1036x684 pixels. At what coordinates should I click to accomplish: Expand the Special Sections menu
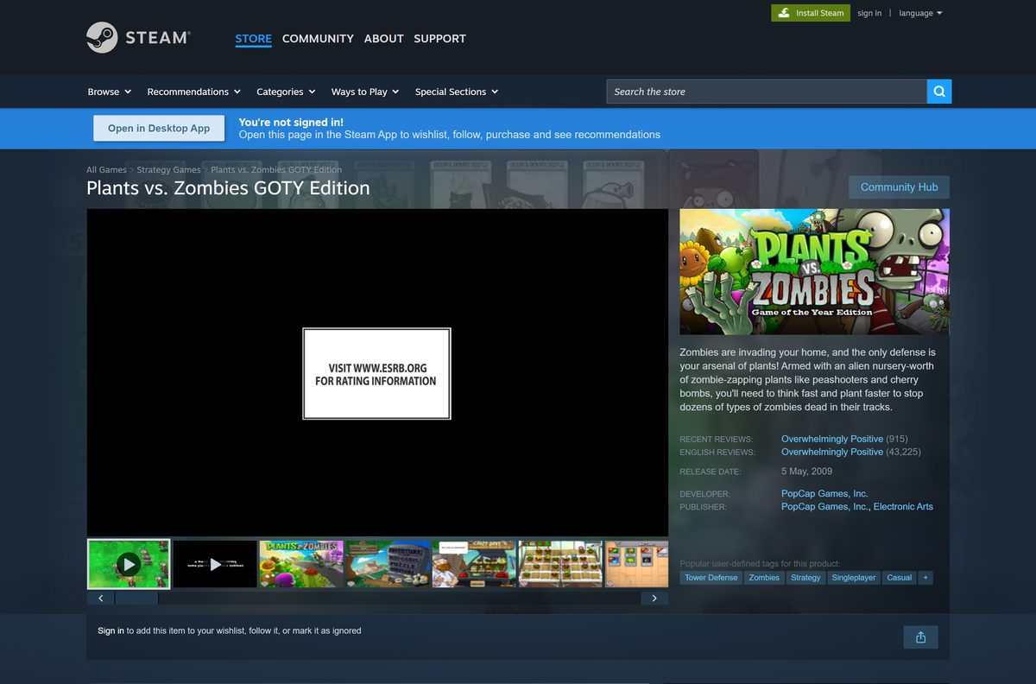(457, 92)
